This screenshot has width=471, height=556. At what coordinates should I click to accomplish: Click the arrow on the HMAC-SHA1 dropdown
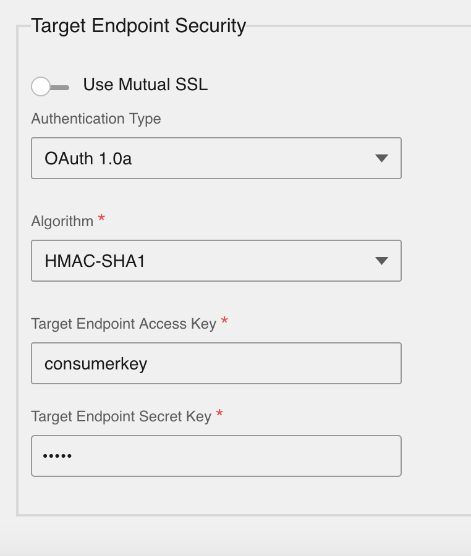point(381,261)
